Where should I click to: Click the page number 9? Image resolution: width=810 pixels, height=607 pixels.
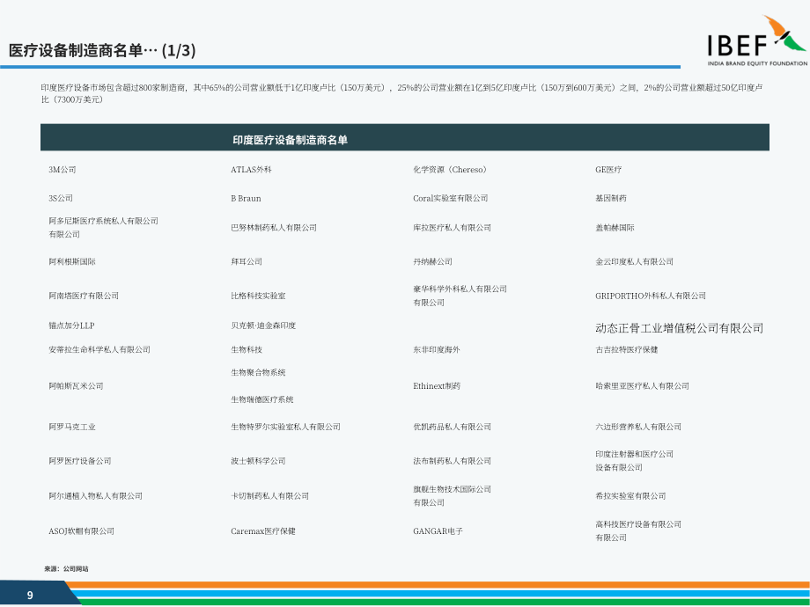coord(30,596)
